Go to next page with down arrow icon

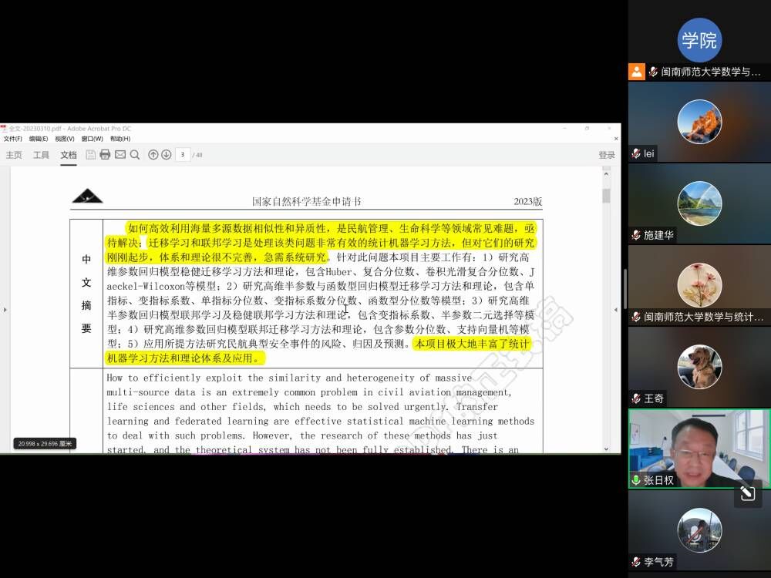167,154
